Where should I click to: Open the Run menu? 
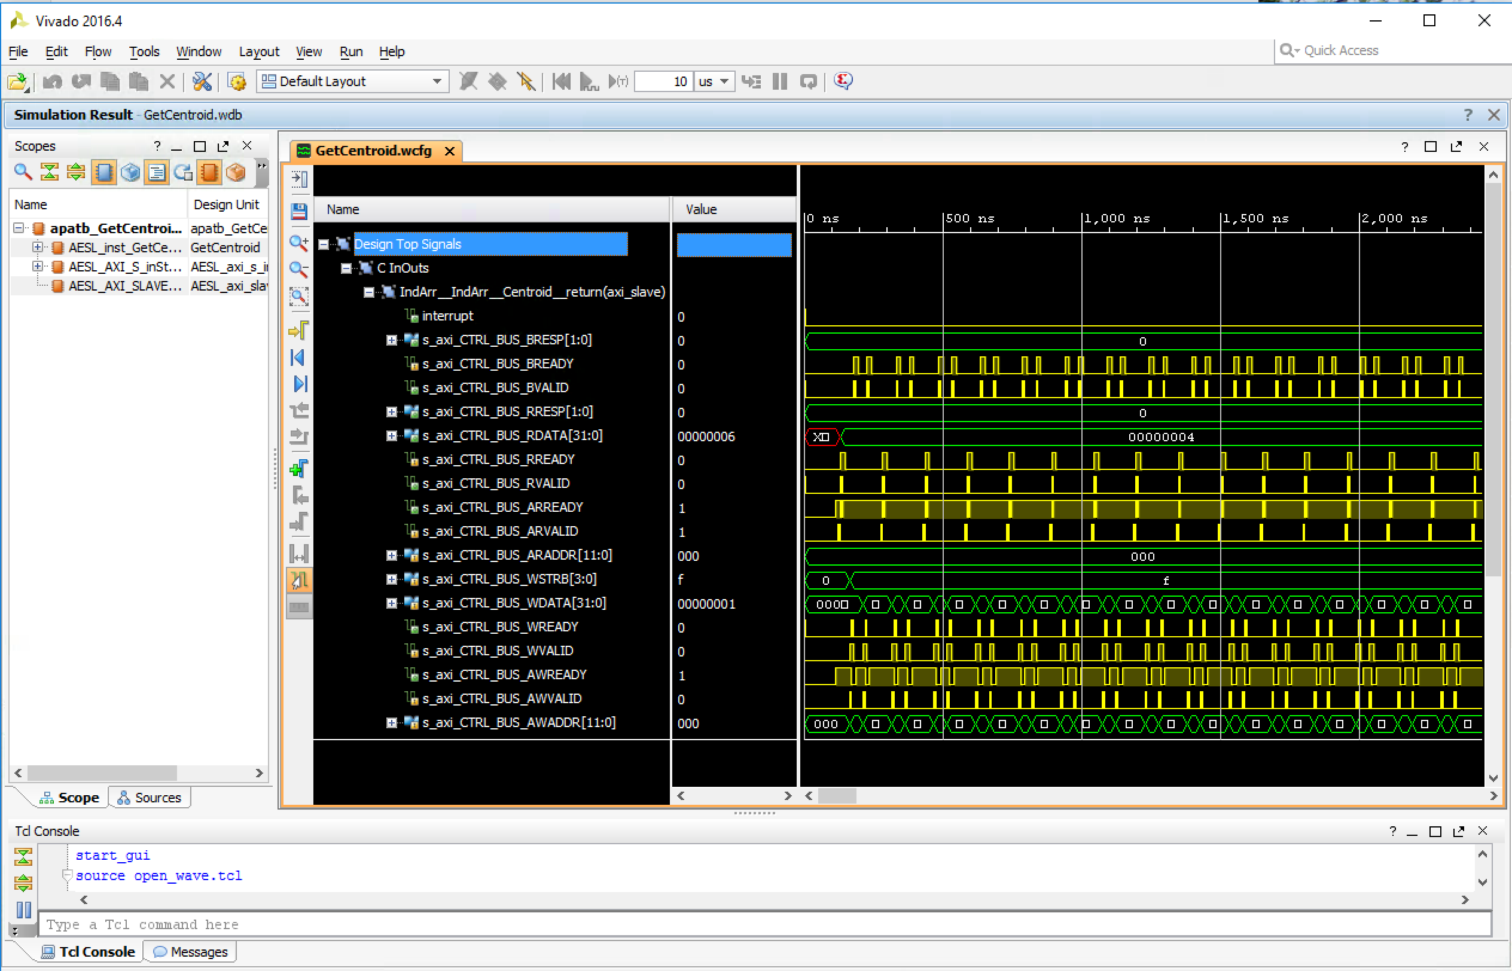[x=350, y=51]
